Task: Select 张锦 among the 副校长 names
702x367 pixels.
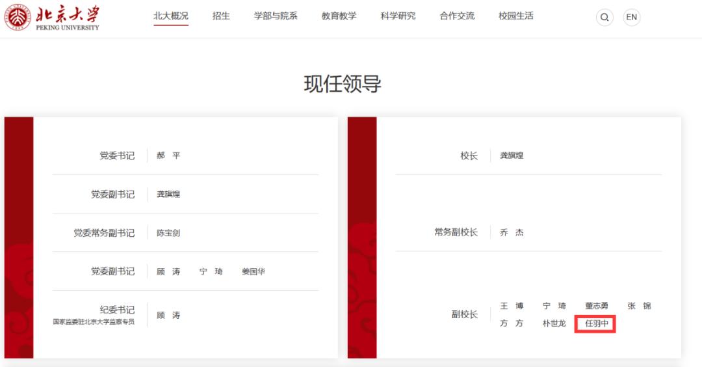Action: [640, 306]
